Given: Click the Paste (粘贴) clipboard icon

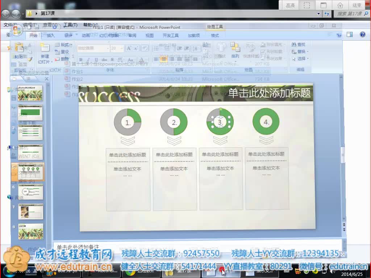Looking at the screenshot, I should 20,48.
